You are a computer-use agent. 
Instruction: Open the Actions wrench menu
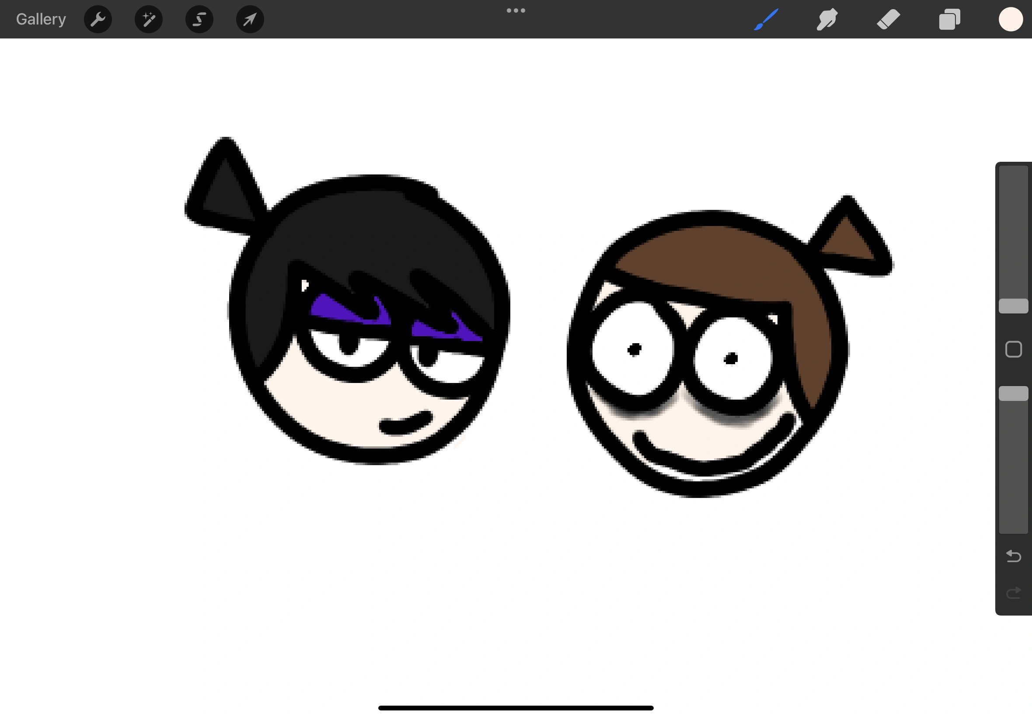(98, 19)
